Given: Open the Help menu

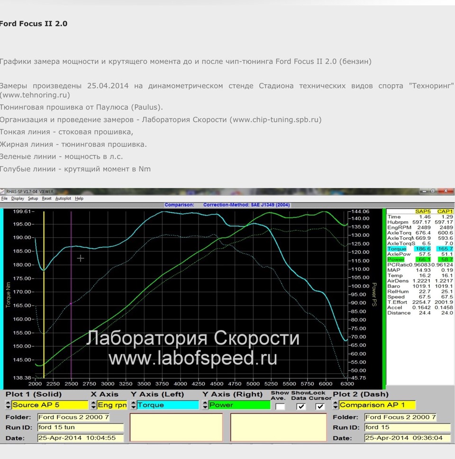Looking at the screenshot, I should click(79, 198).
